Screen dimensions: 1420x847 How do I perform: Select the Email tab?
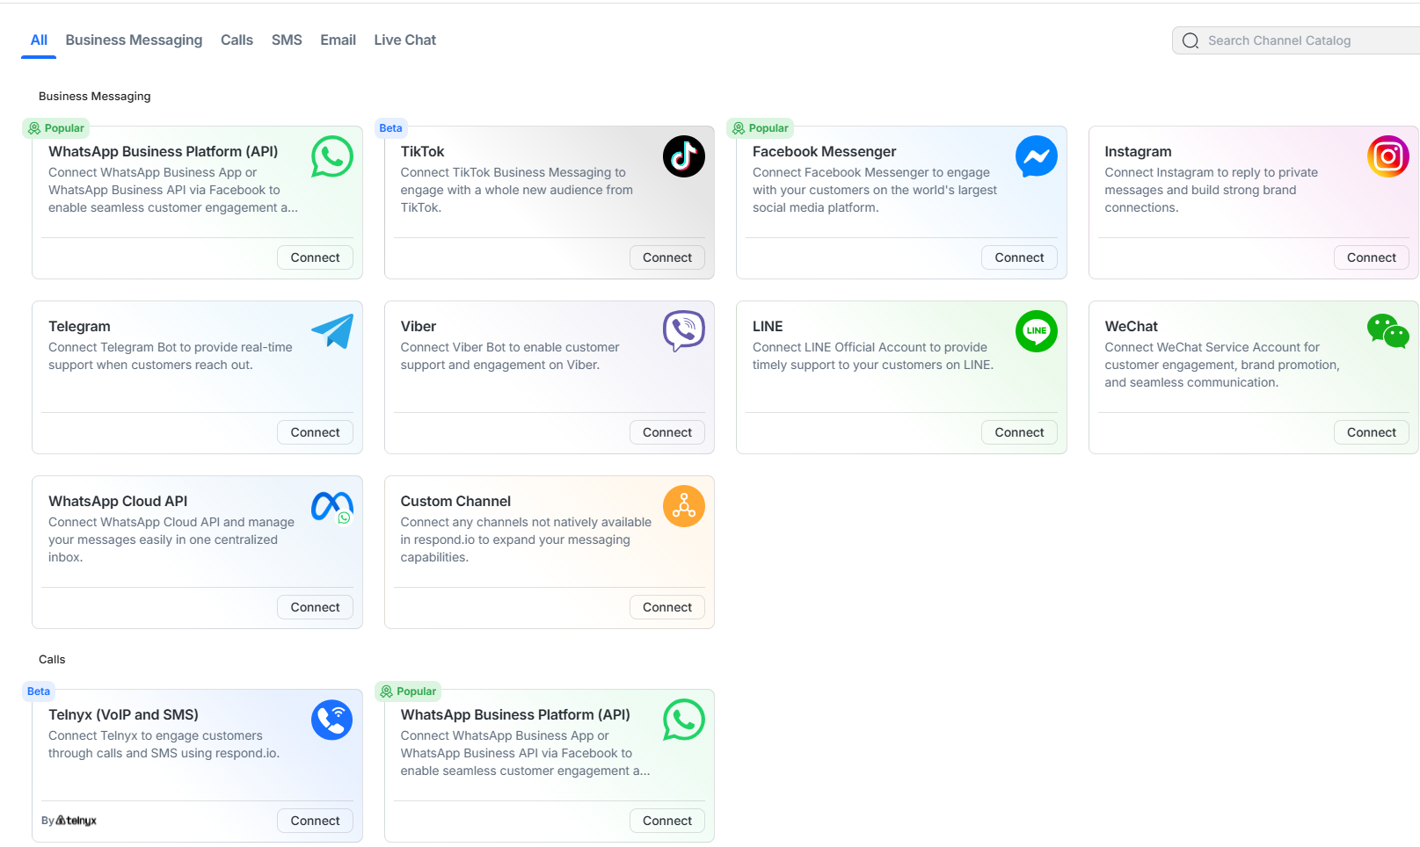pyautogui.click(x=338, y=40)
